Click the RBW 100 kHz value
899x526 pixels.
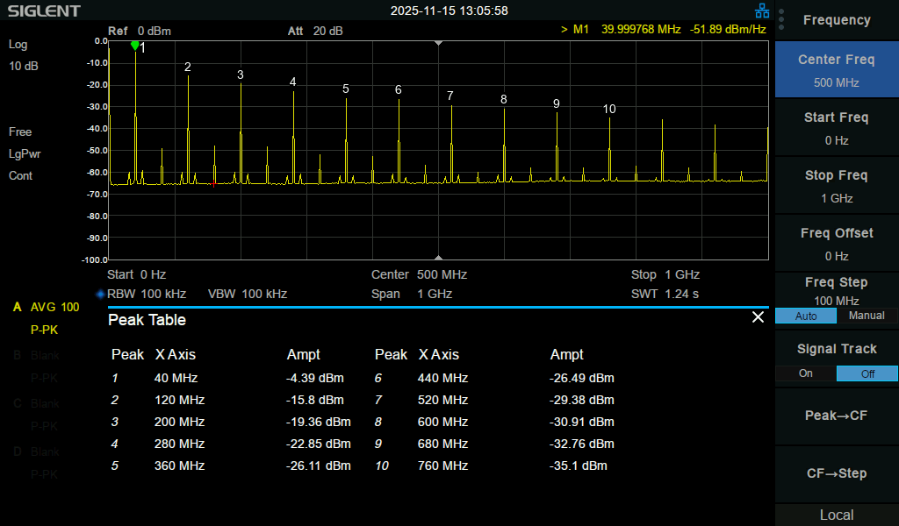(x=147, y=295)
